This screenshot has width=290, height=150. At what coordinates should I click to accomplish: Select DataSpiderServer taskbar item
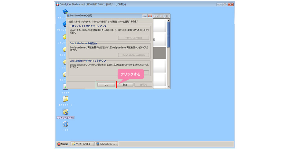pos(107,144)
